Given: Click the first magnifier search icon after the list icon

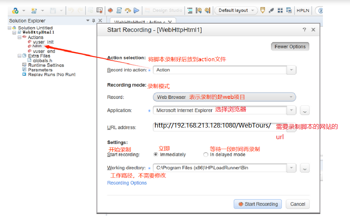Looking at the screenshot, I should click(199, 10).
